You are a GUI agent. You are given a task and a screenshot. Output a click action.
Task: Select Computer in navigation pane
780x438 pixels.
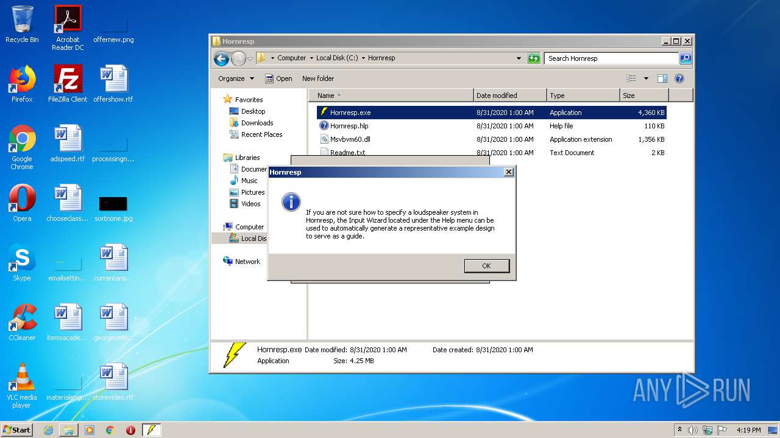click(243, 227)
